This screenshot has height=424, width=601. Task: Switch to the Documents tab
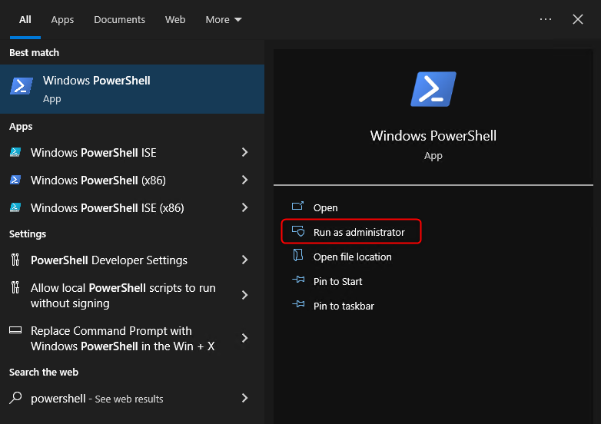pyautogui.click(x=120, y=19)
